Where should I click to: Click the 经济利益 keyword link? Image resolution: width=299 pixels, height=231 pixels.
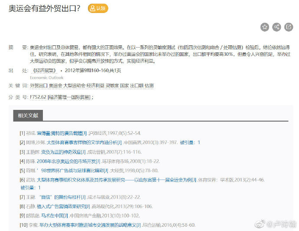click(x=95, y=86)
